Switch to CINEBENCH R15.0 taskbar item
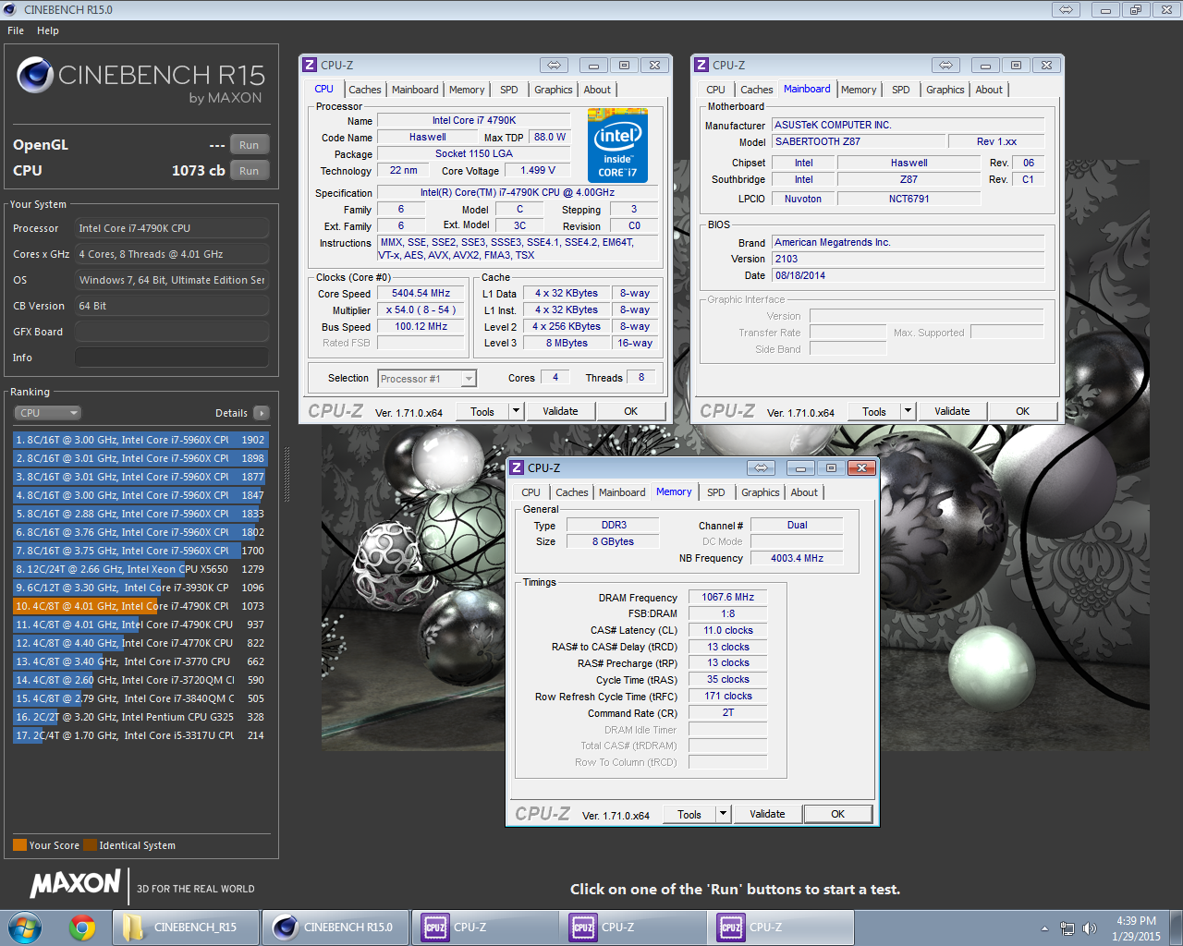Screen dimensions: 1183x946 pos(335,928)
